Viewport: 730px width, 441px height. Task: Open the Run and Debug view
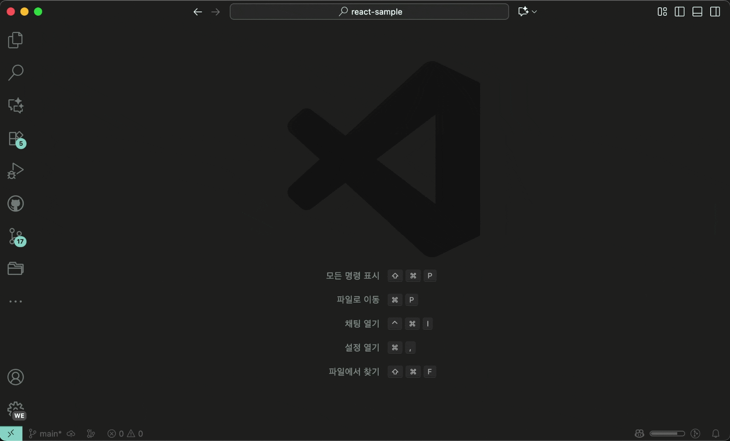(16, 171)
